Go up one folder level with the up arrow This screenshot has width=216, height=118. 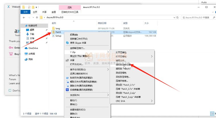[x=37, y=18]
